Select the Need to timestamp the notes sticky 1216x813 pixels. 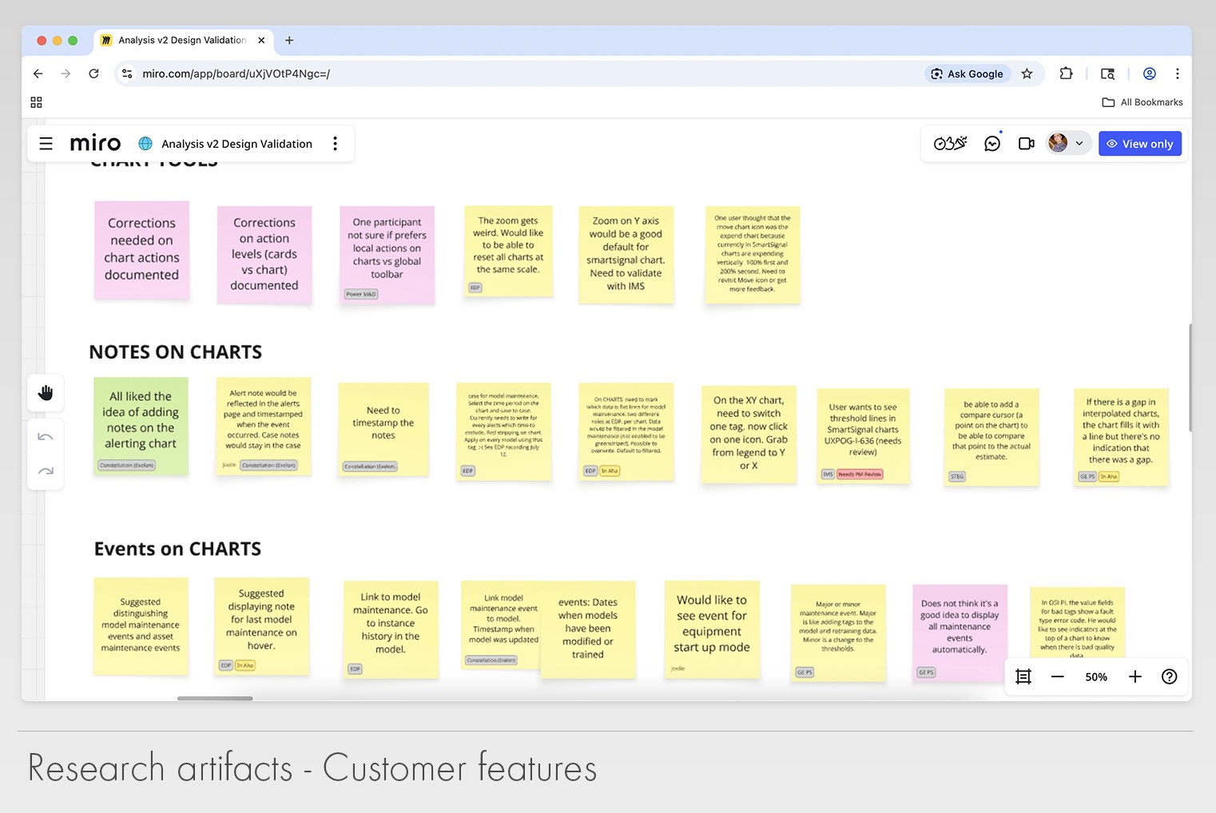pos(383,430)
